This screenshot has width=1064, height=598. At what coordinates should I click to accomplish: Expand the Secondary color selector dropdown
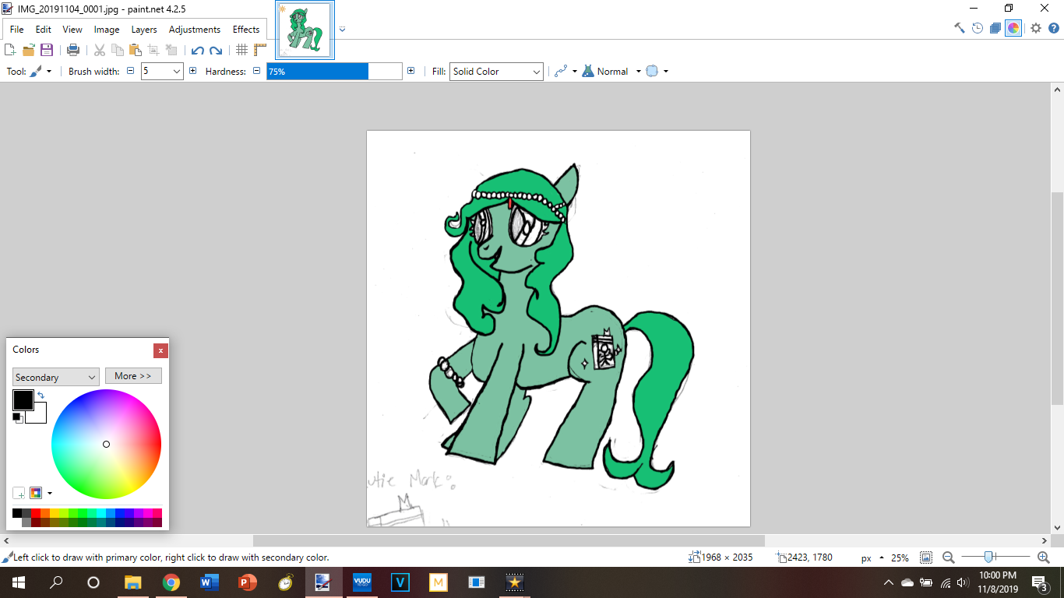[56, 377]
